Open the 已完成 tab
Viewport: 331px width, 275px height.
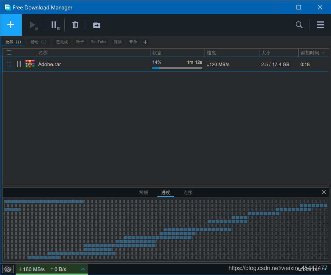pyautogui.click(x=62, y=42)
